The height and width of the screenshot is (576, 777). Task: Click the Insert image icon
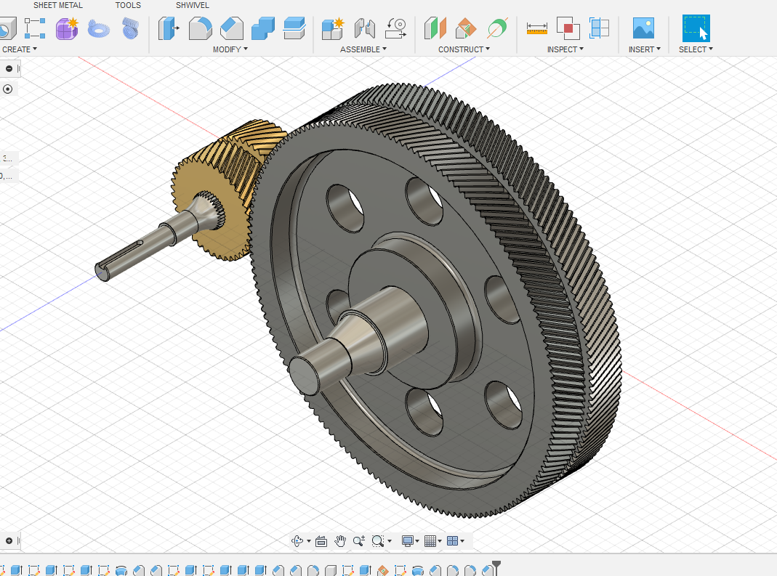point(643,28)
